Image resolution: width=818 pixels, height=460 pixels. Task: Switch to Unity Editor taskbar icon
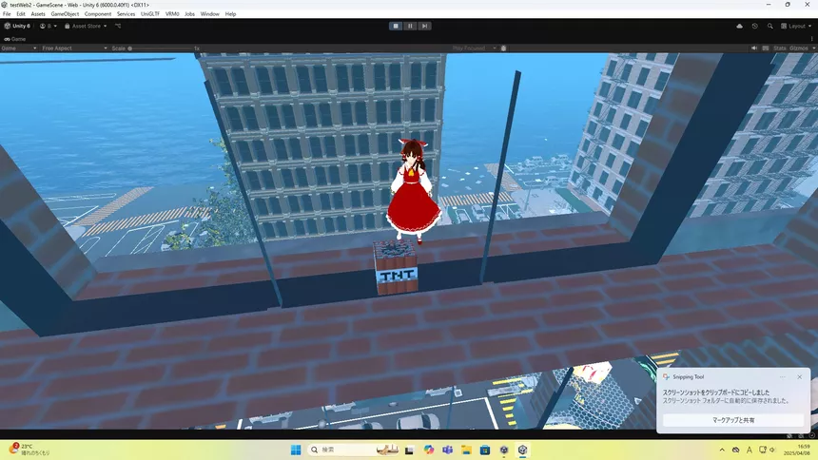(x=523, y=450)
